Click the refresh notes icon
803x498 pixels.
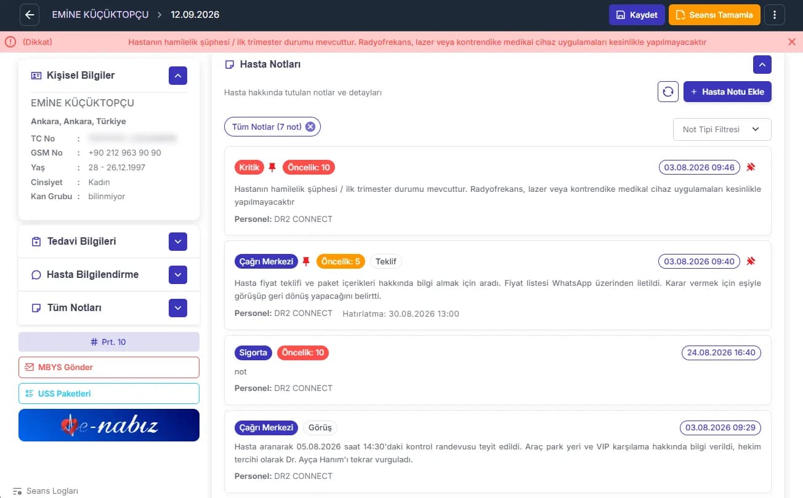(x=668, y=92)
